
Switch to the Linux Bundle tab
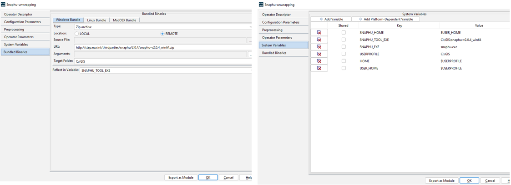tap(96, 20)
